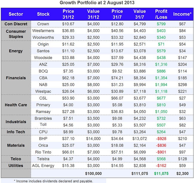Select the AGL Energy stock cell
This screenshot has width=194, height=183.
coord(43,166)
